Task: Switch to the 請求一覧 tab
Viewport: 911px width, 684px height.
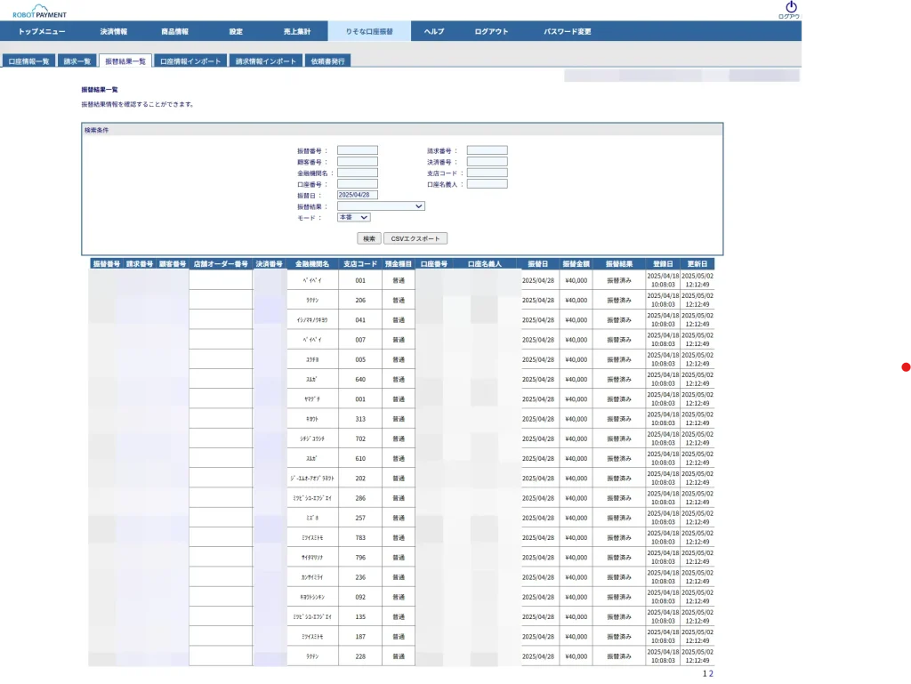Action: (77, 61)
